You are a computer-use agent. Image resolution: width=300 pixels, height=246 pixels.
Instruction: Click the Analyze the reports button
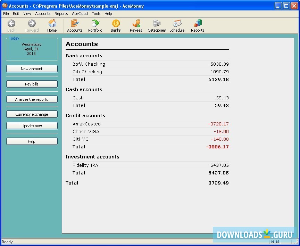click(x=32, y=99)
